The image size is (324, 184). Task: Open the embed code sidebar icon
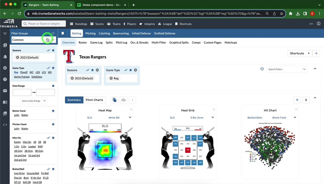5,125
